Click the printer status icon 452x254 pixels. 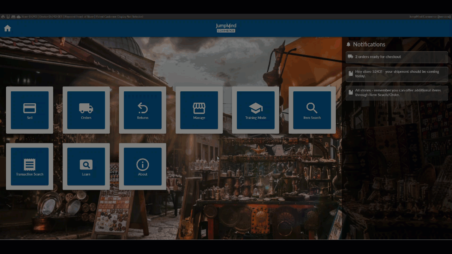[x=3, y=17]
